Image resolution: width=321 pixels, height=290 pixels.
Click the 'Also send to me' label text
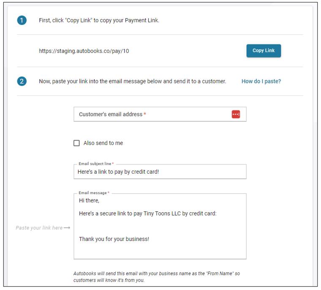click(103, 143)
